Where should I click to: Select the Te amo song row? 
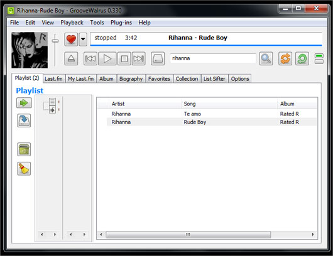[x=212, y=114]
